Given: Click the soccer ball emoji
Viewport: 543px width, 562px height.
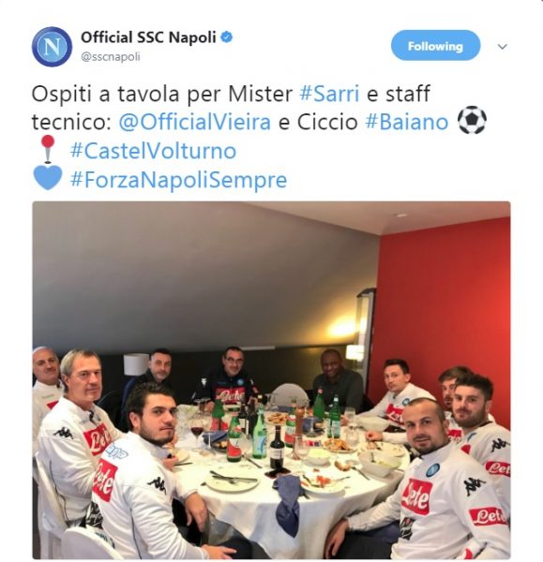Looking at the screenshot, I should point(472,120).
